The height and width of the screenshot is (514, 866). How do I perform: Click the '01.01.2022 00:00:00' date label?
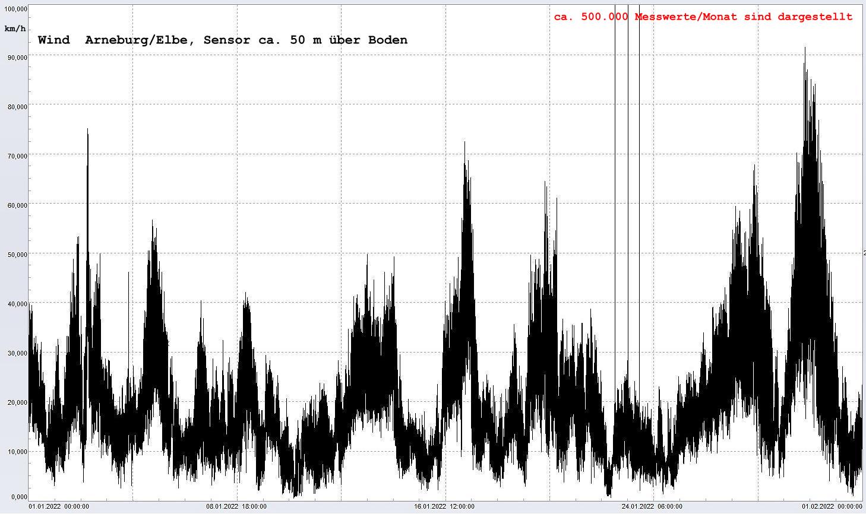59,506
